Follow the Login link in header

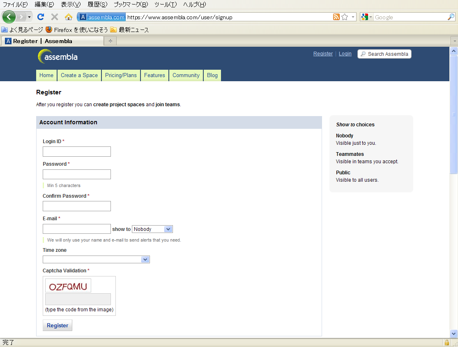(x=345, y=54)
